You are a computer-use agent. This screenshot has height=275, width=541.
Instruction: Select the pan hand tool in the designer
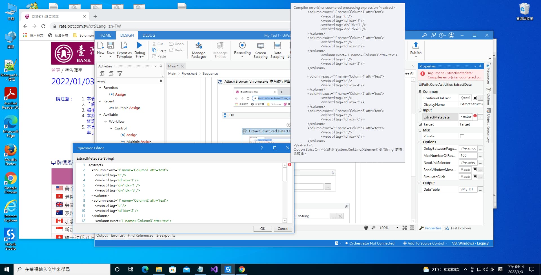pyautogui.click(x=366, y=228)
